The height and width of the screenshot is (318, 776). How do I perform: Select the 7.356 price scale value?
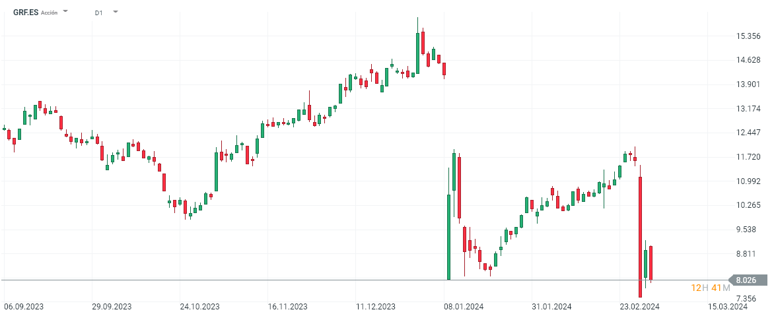748,299
